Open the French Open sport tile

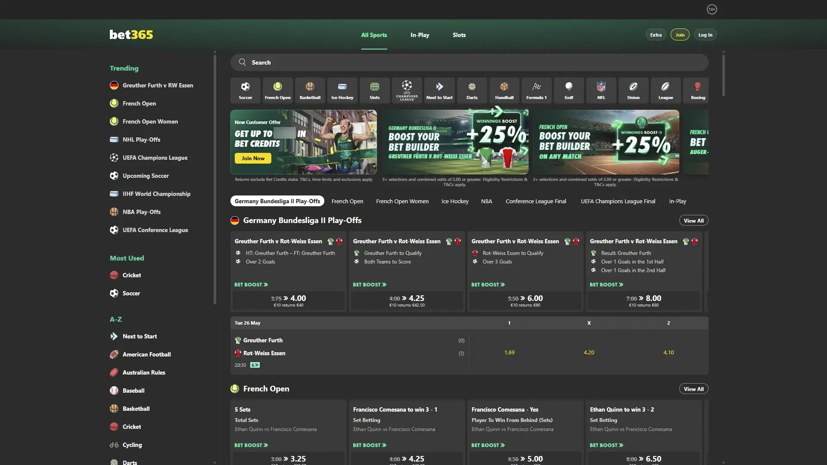tap(277, 90)
